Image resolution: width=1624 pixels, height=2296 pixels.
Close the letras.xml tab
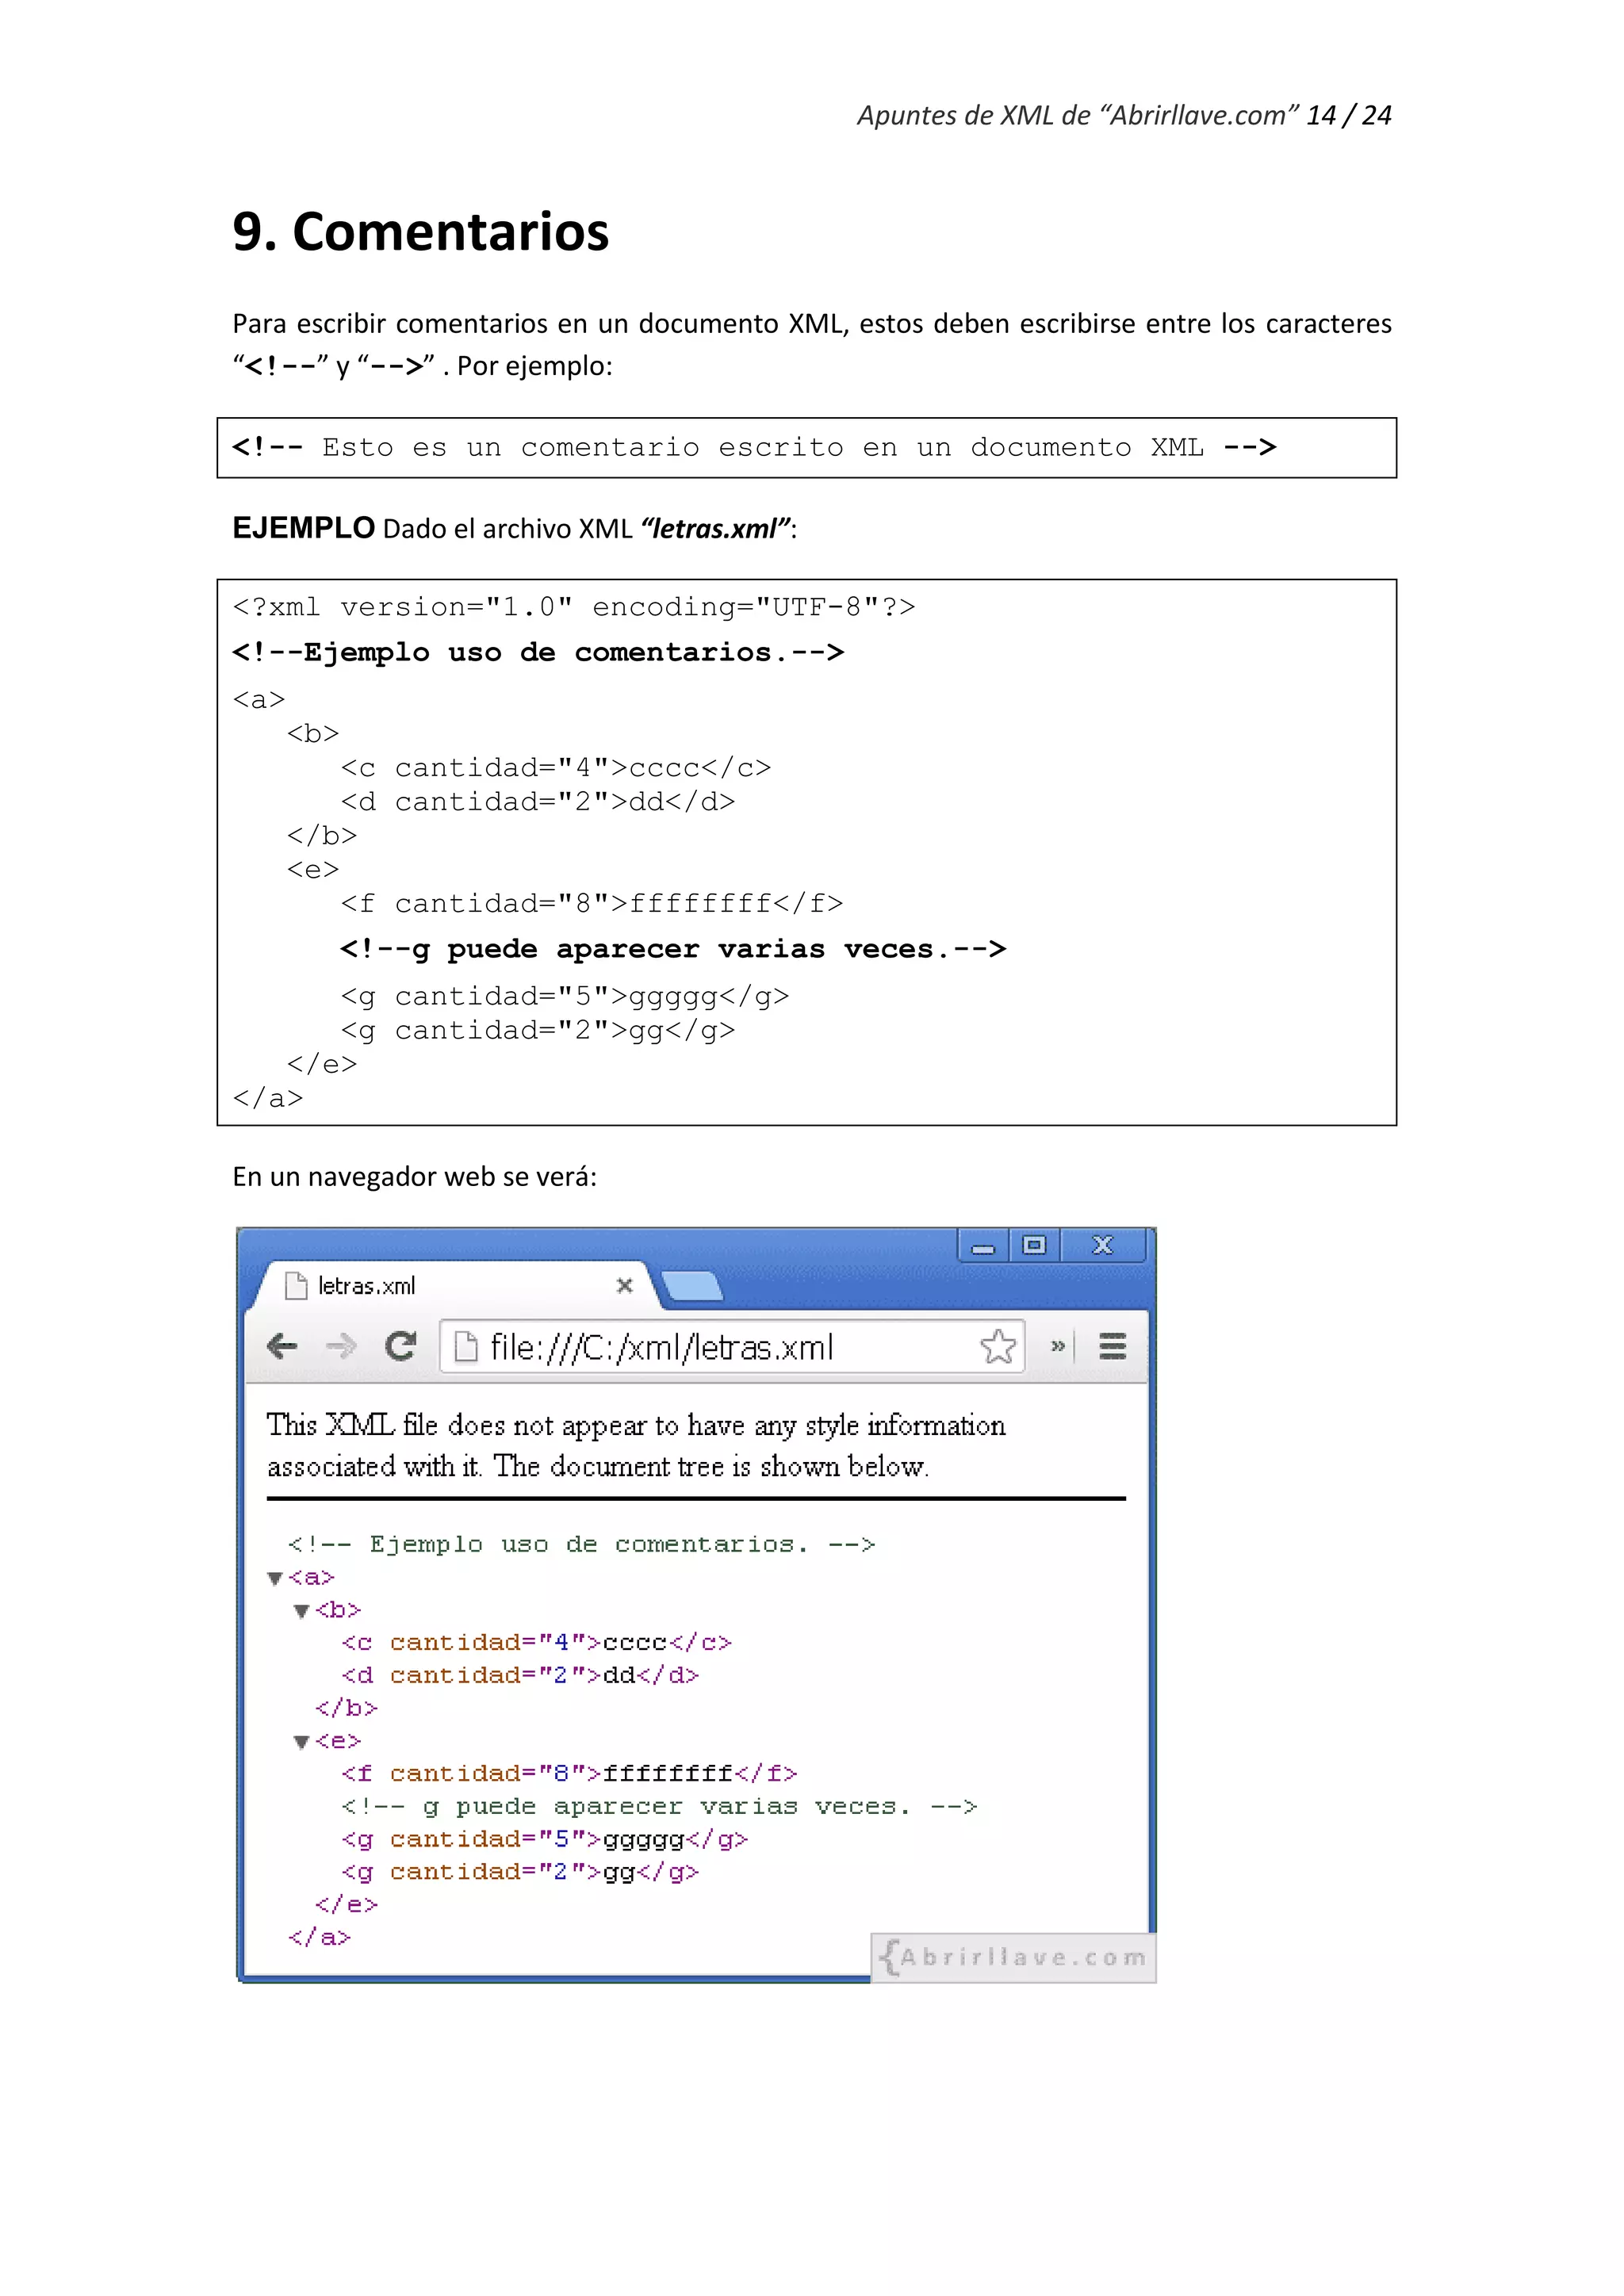(624, 1285)
